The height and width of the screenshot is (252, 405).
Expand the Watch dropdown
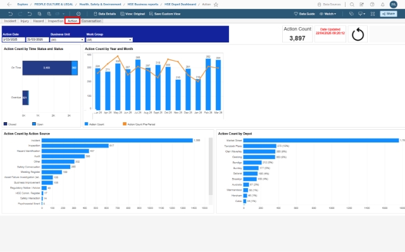[x=328, y=14]
